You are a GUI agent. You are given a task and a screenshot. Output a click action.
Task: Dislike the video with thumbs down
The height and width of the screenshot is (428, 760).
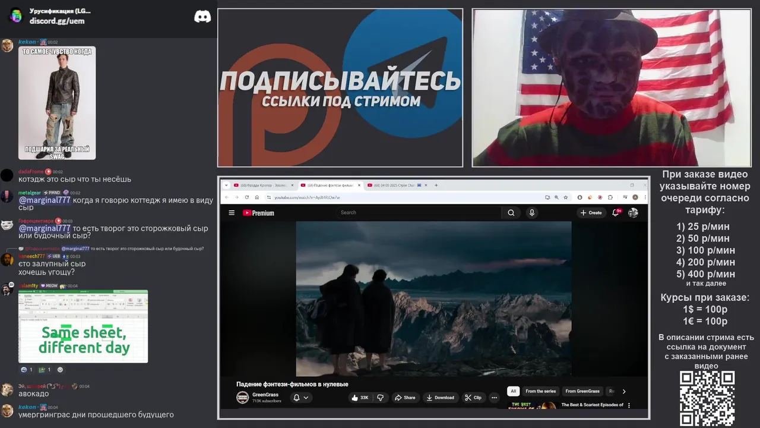point(380,398)
